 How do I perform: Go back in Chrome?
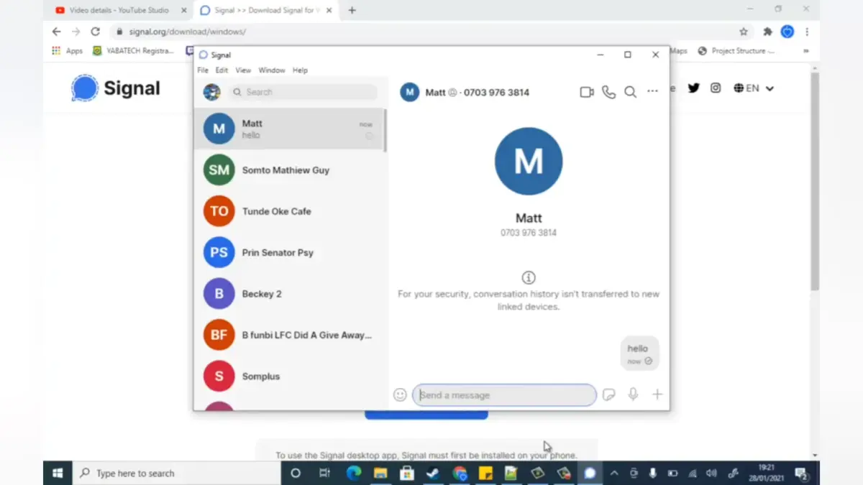(56, 32)
